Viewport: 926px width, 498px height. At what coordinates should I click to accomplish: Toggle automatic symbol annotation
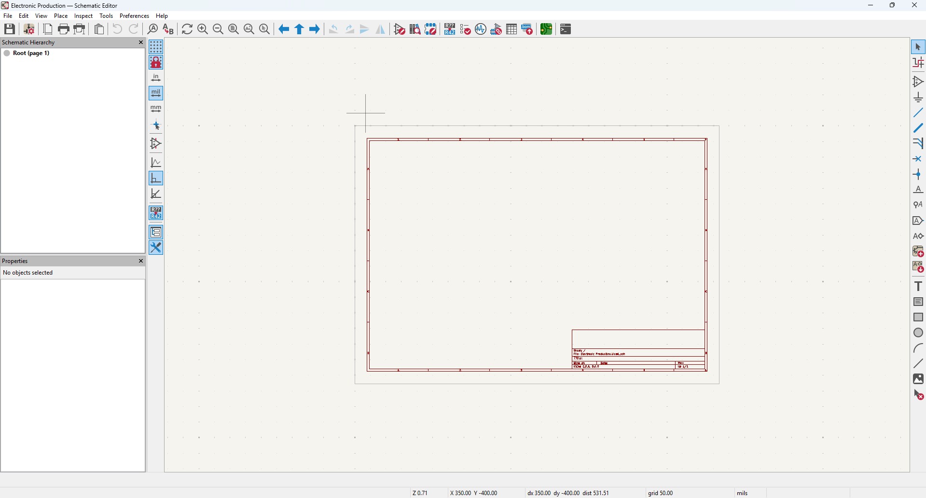156,213
